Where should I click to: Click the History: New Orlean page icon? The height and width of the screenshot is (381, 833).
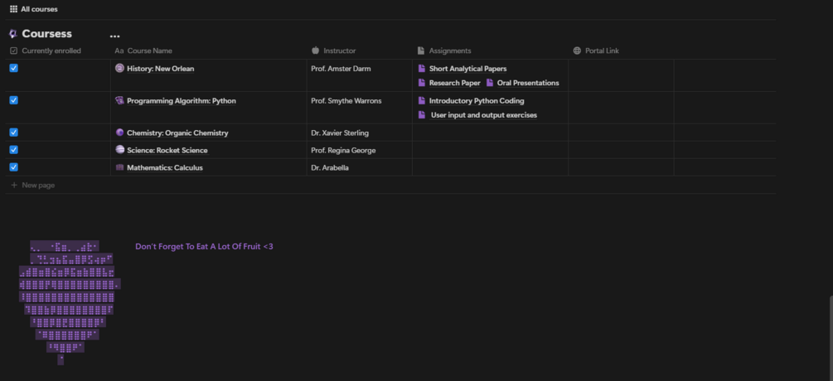(119, 69)
